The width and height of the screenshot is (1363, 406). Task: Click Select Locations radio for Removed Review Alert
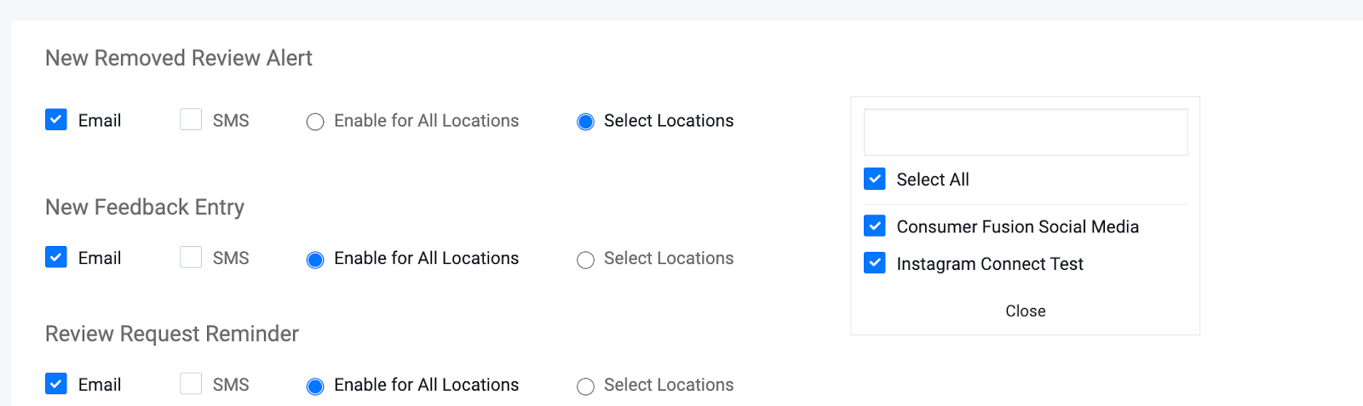585,122
